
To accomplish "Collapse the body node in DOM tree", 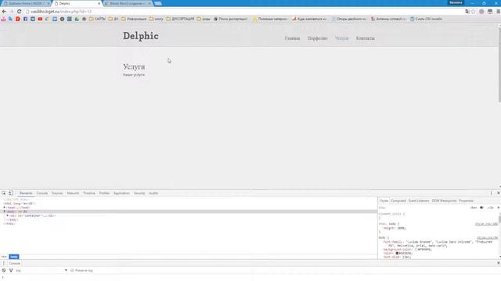I will pyautogui.click(x=5, y=212).
